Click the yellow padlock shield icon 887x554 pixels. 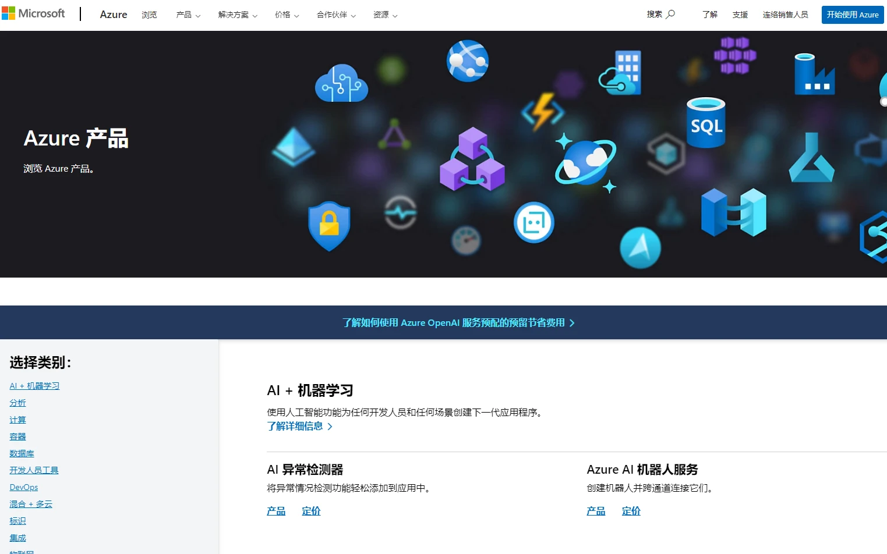(329, 226)
